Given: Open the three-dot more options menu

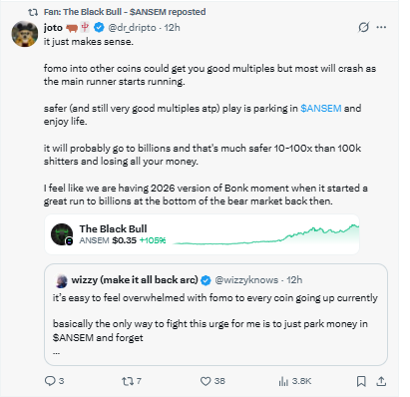Looking at the screenshot, I should tap(381, 27).
